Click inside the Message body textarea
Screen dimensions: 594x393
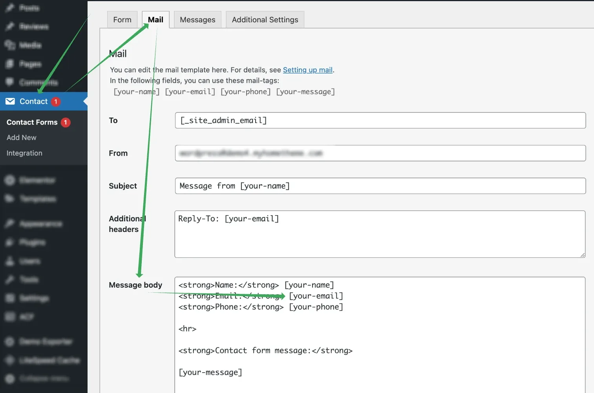[380, 335]
